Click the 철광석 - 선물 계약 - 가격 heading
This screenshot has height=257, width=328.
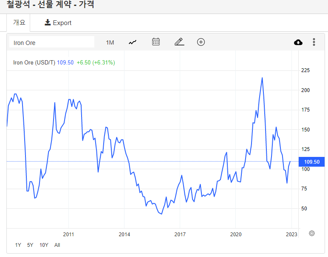pos(50,4)
